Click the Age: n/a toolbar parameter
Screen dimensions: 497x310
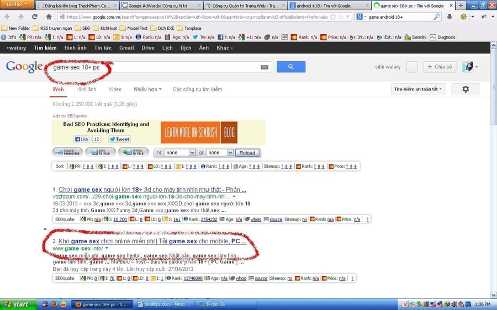(x=177, y=37)
